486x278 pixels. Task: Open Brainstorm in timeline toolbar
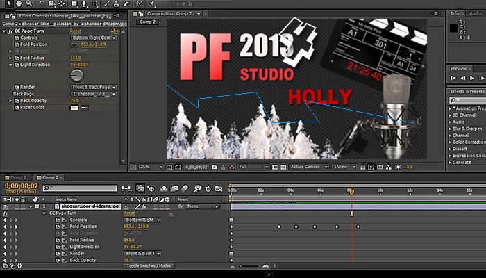pos(197,188)
